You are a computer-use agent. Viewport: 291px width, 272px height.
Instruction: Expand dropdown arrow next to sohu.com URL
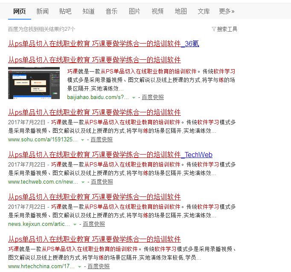click(83, 140)
